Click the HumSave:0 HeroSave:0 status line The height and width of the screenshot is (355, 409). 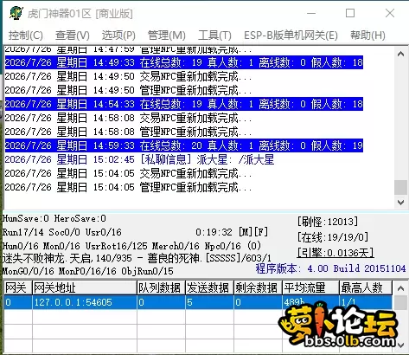[x=54, y=218]
